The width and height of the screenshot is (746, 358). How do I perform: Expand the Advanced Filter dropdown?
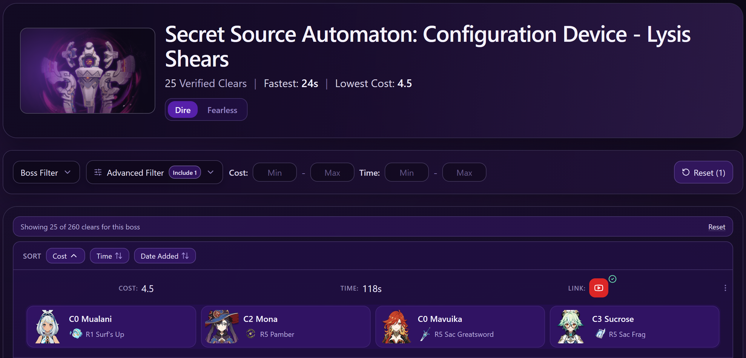coord(154,172)
